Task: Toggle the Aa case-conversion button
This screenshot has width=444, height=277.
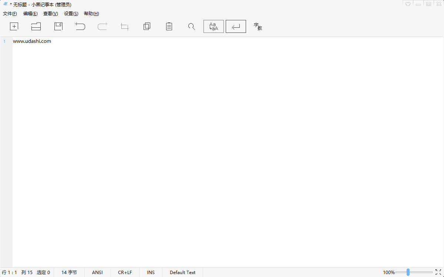Action: [x=213, y=27]
